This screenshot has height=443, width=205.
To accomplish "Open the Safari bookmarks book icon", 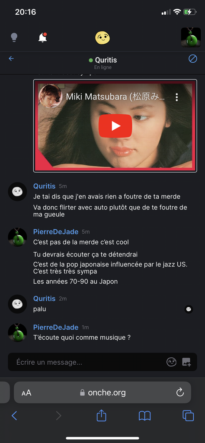I will click(x=144, y=416).
